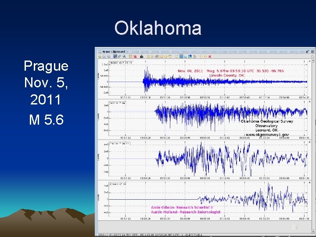Switch to spectrogram view mode
316x237 pixels.
pos(190,57)
